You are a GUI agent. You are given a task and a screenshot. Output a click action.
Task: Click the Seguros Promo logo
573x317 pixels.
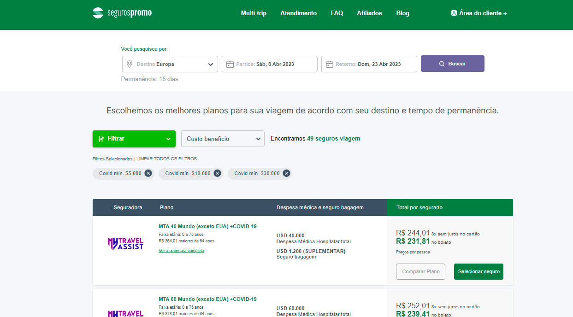pos(122,13)
